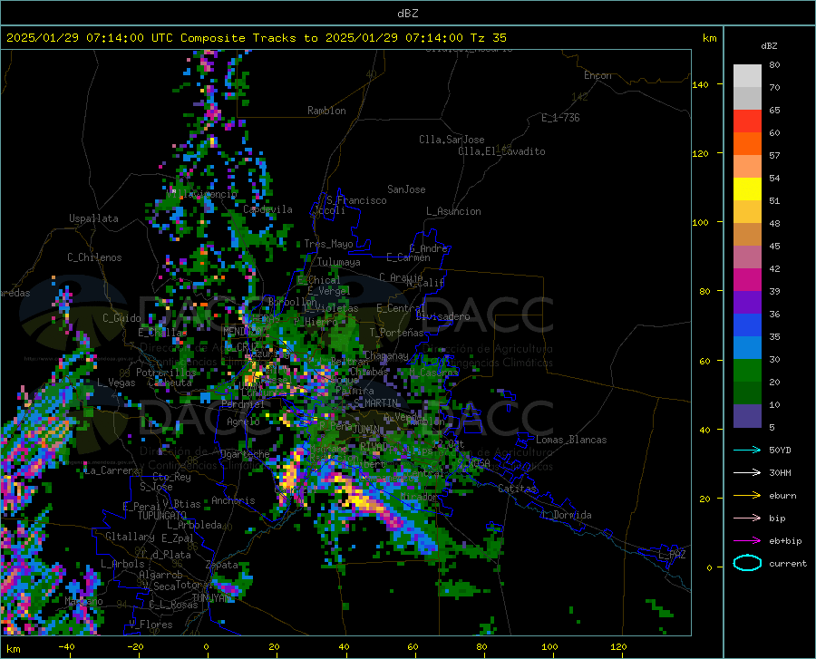This screenshot has height=659, width=816.
Task: Click the magenta 39–42 dBZ legend swatch
Action: (x=747, y=280)
